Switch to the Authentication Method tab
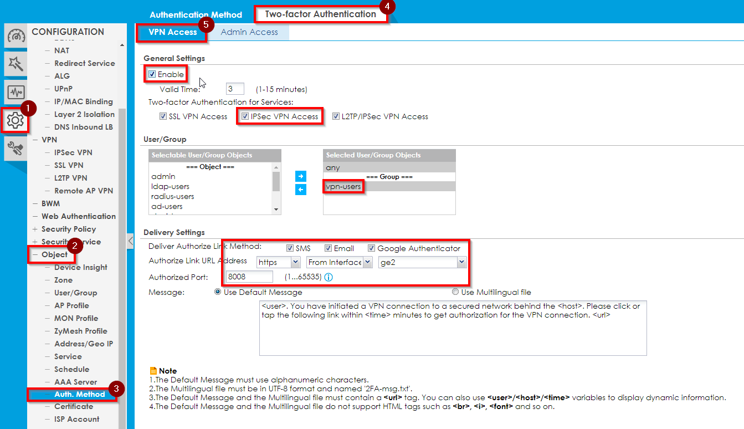The image size is (744, 429). click(196, 15)
